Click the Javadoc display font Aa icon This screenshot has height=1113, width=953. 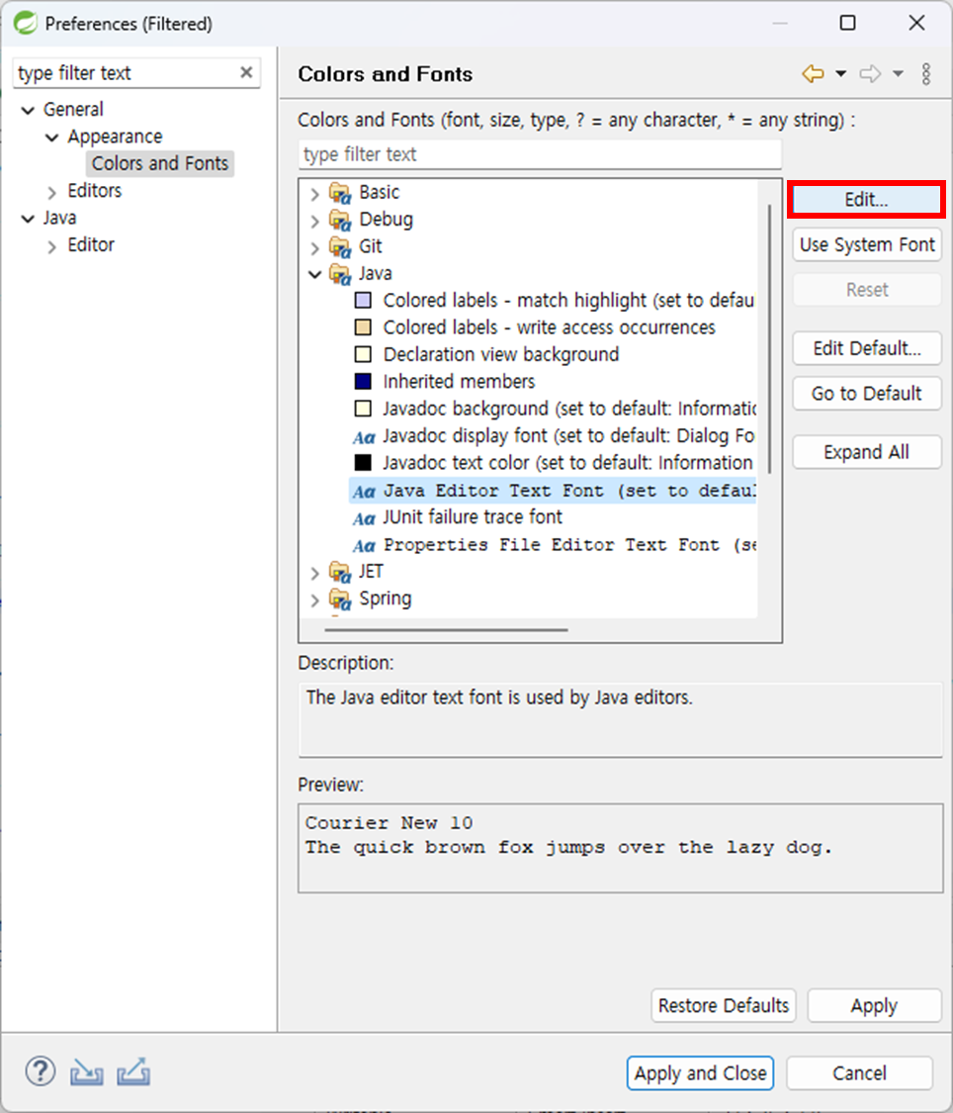[x=364, y=436]
